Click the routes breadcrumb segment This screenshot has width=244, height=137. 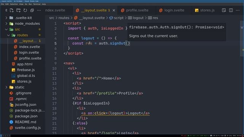click(64, 18)
